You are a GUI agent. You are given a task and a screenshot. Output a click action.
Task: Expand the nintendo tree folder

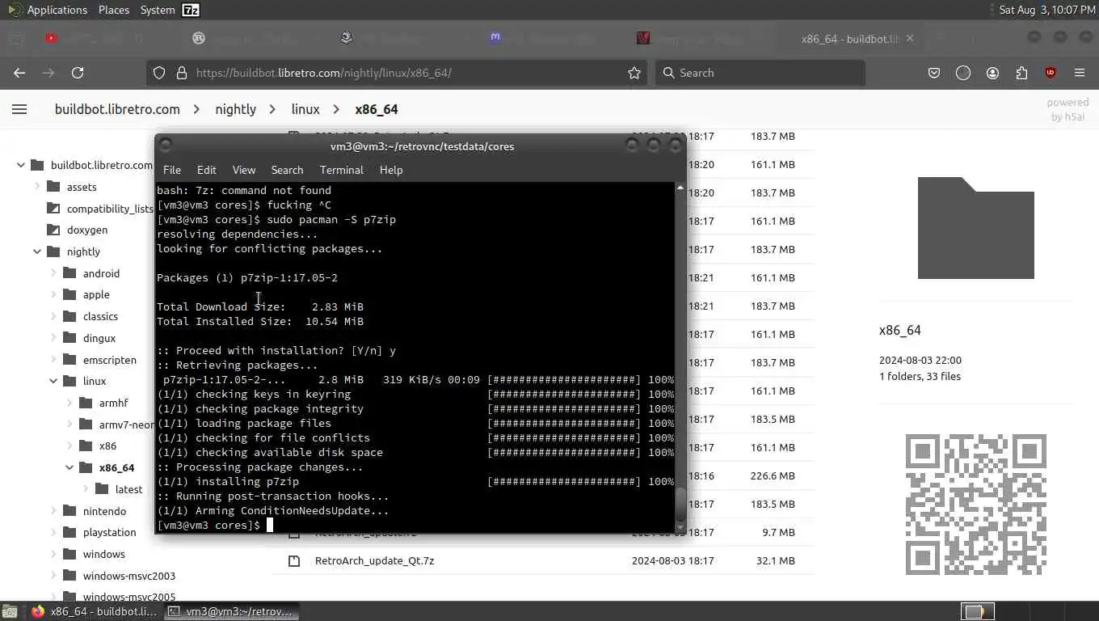53,511
